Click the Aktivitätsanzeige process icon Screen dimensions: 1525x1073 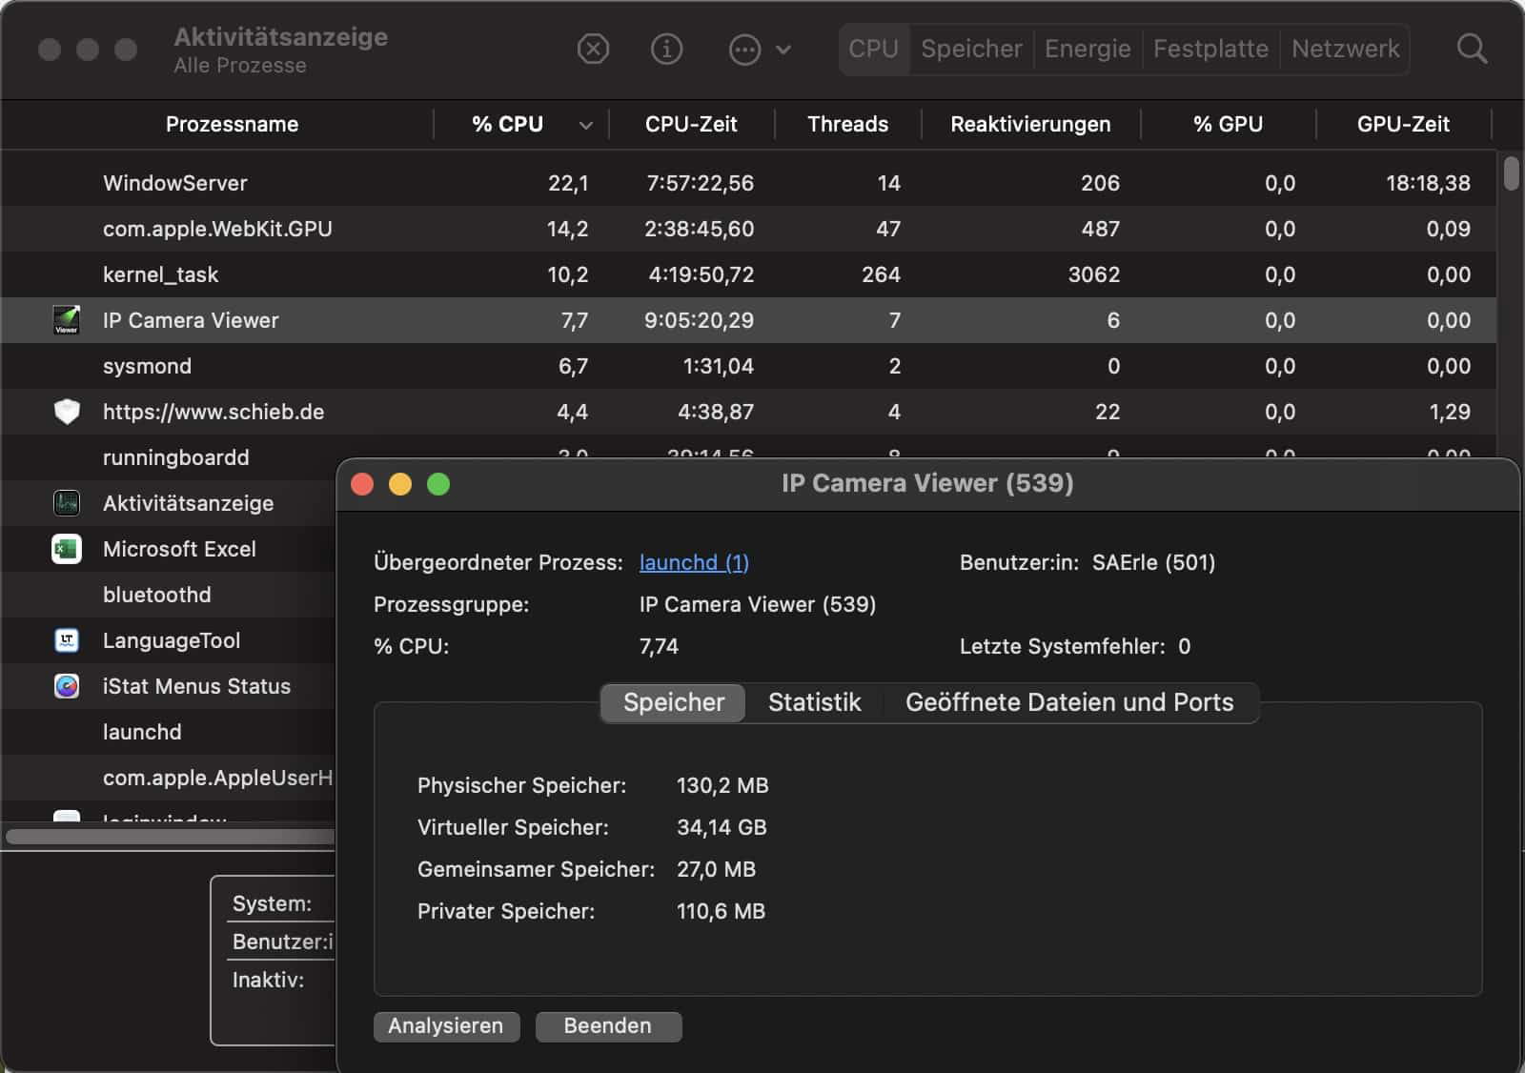pyautogui.click(x=67, y=503)
